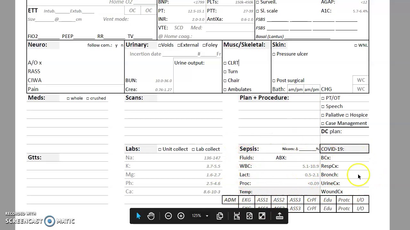This screenshot has height=230, width=410.
Task: Click the Basal (Lantus) label
Action: coord(270,37)
